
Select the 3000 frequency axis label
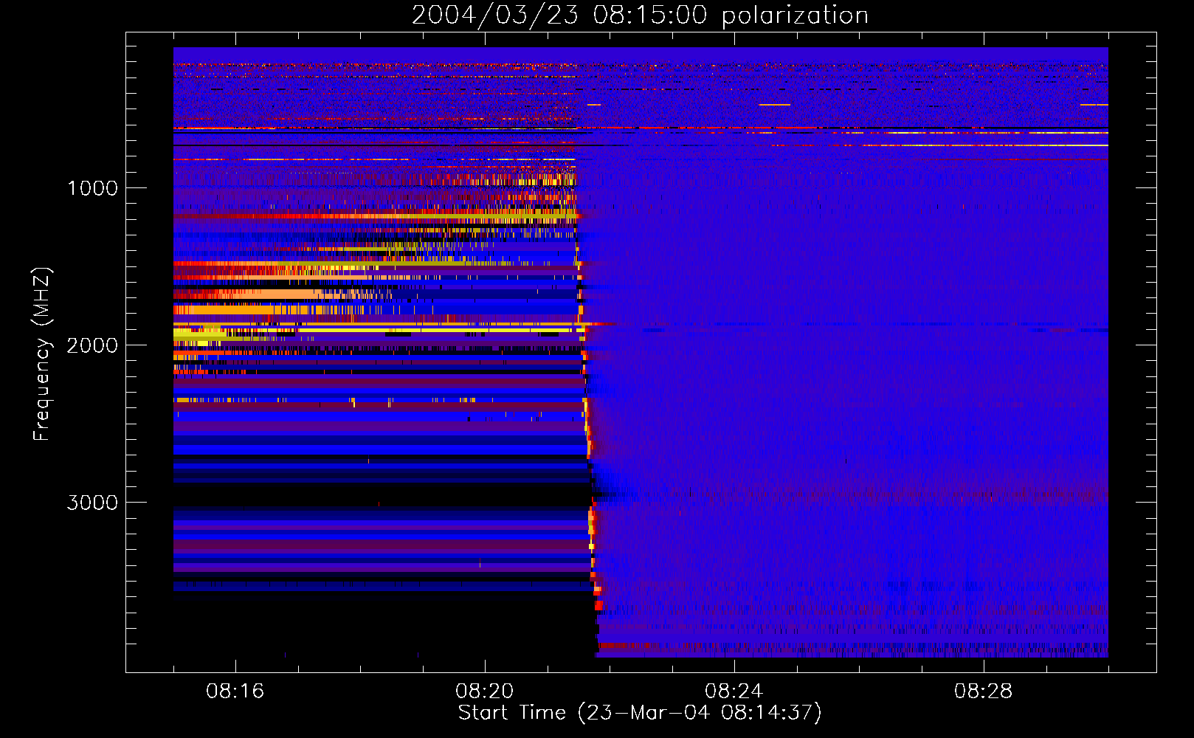point(92,503)
